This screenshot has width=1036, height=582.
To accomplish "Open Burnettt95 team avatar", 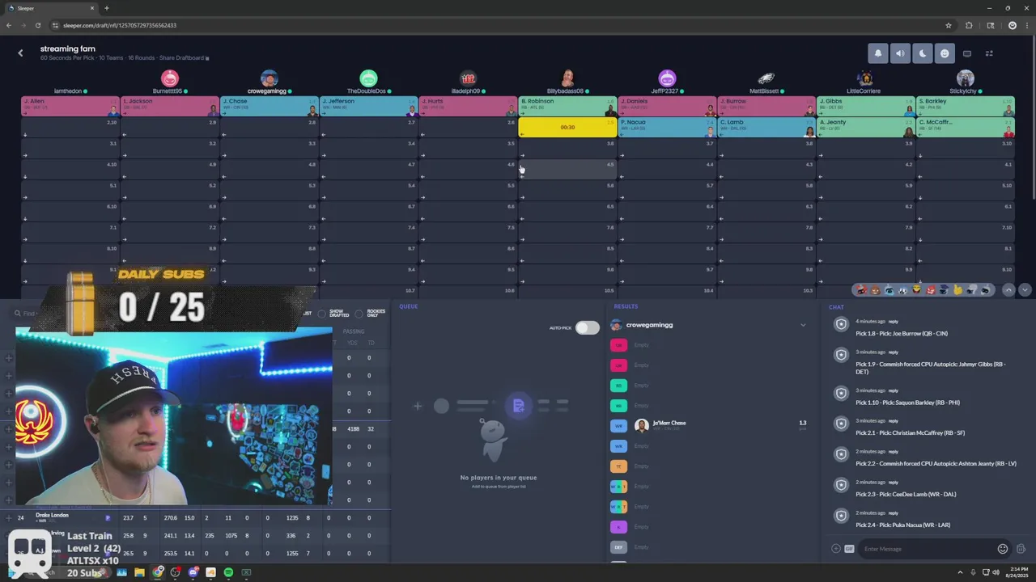I will point(169,78).
